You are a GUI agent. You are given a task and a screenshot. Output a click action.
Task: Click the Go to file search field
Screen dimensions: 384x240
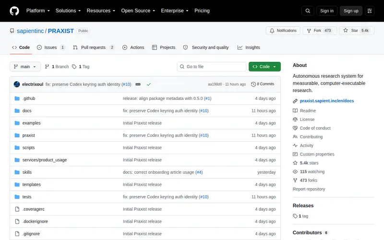[212, 67]
